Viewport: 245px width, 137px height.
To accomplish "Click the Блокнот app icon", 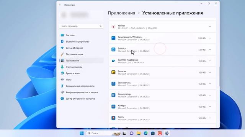I will coord(113,49).
